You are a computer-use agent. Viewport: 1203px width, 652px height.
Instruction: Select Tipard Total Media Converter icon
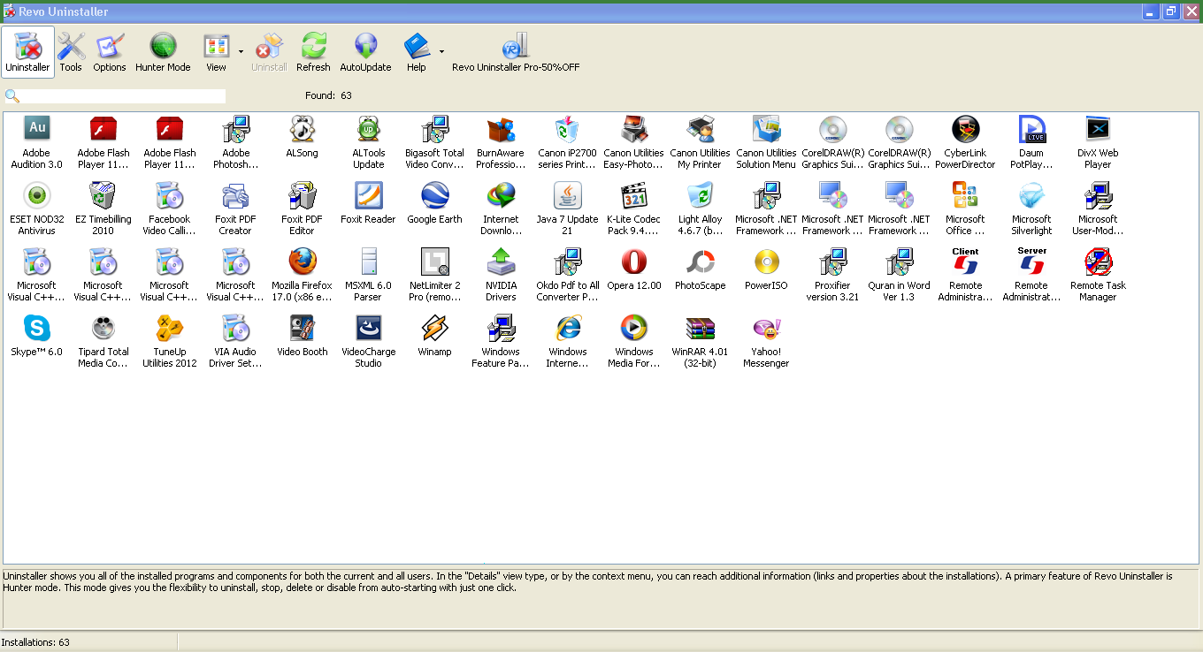(103, 327)
